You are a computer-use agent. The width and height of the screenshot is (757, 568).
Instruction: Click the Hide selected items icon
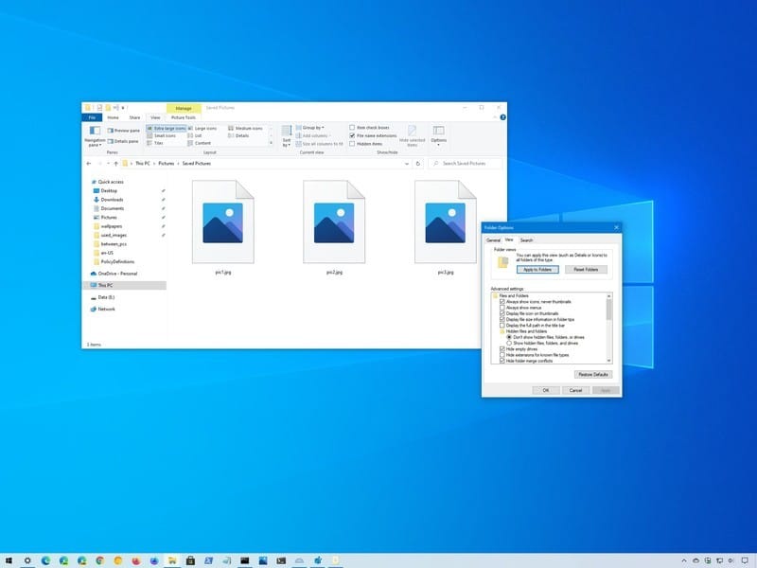coord(412,135)
